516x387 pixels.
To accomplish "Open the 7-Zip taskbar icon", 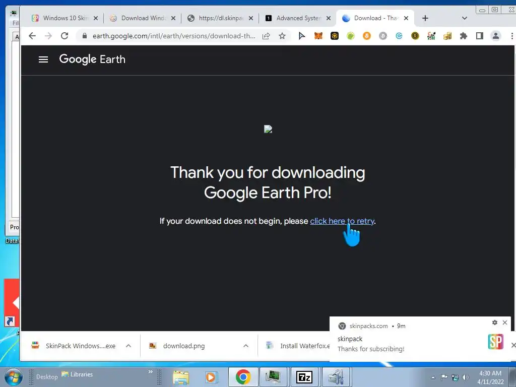I will click(304, 377).
